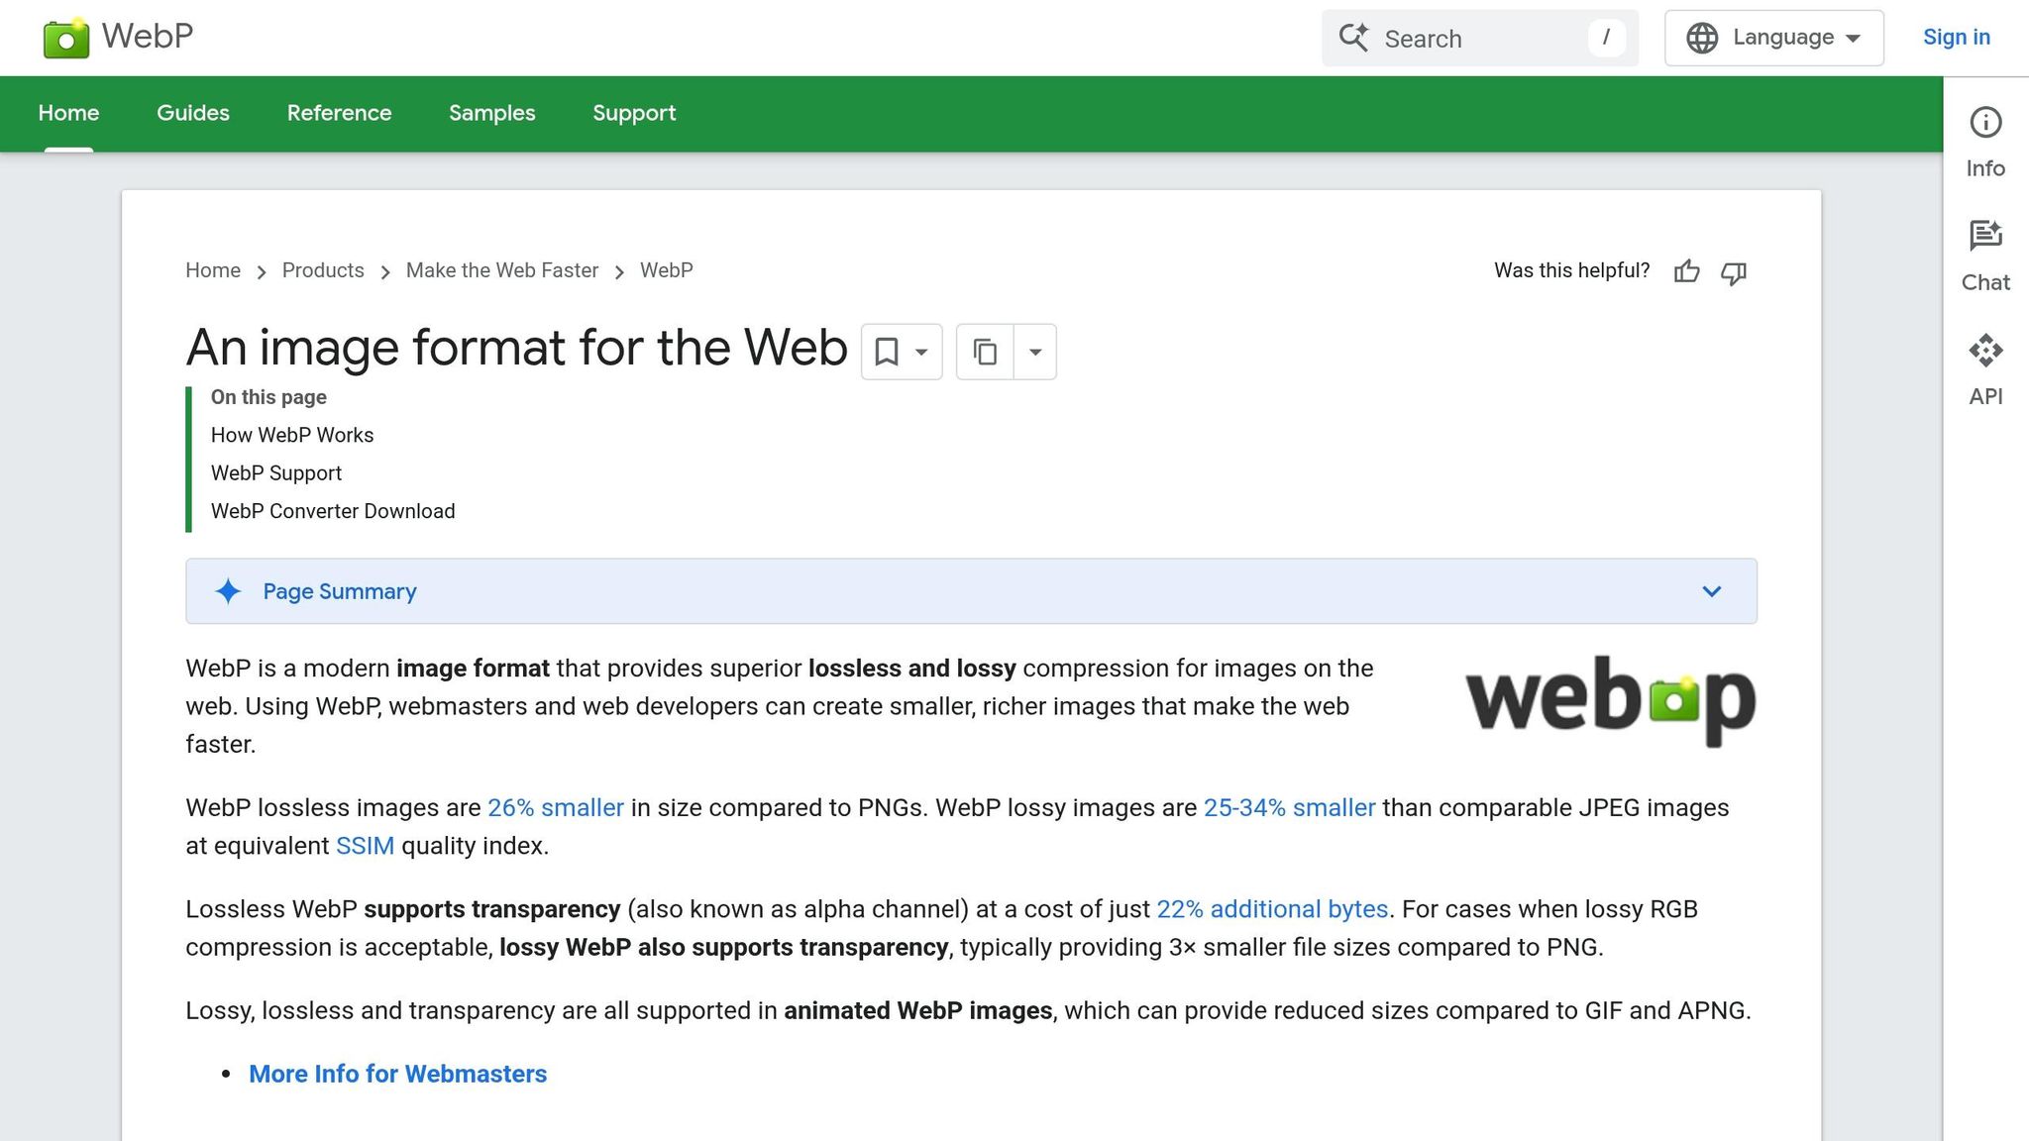The image size is (2029, 1141).
Task: Mark page unhelpful with thumbs down
Action: point(1733,272)
